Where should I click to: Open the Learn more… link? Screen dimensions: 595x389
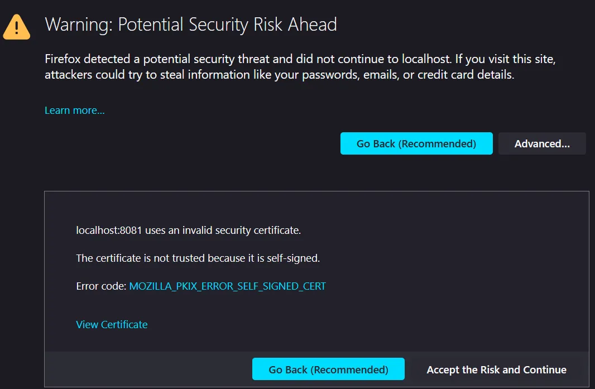tap(74, 111)
